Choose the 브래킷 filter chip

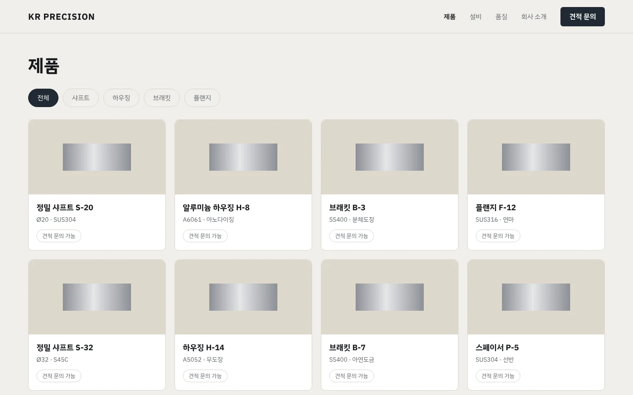[162, 98]
